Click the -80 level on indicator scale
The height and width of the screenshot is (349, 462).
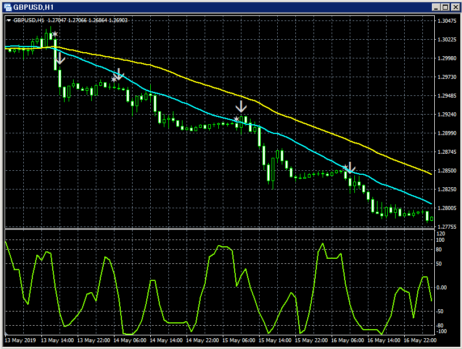click(x=440, y=326)
